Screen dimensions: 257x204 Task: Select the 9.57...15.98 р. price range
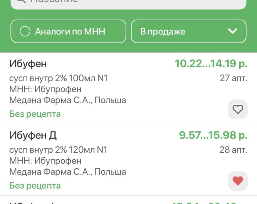click(x=213, y=135)
